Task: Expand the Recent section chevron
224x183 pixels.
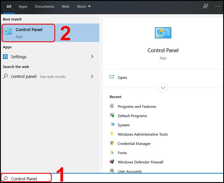Action: 163,88
